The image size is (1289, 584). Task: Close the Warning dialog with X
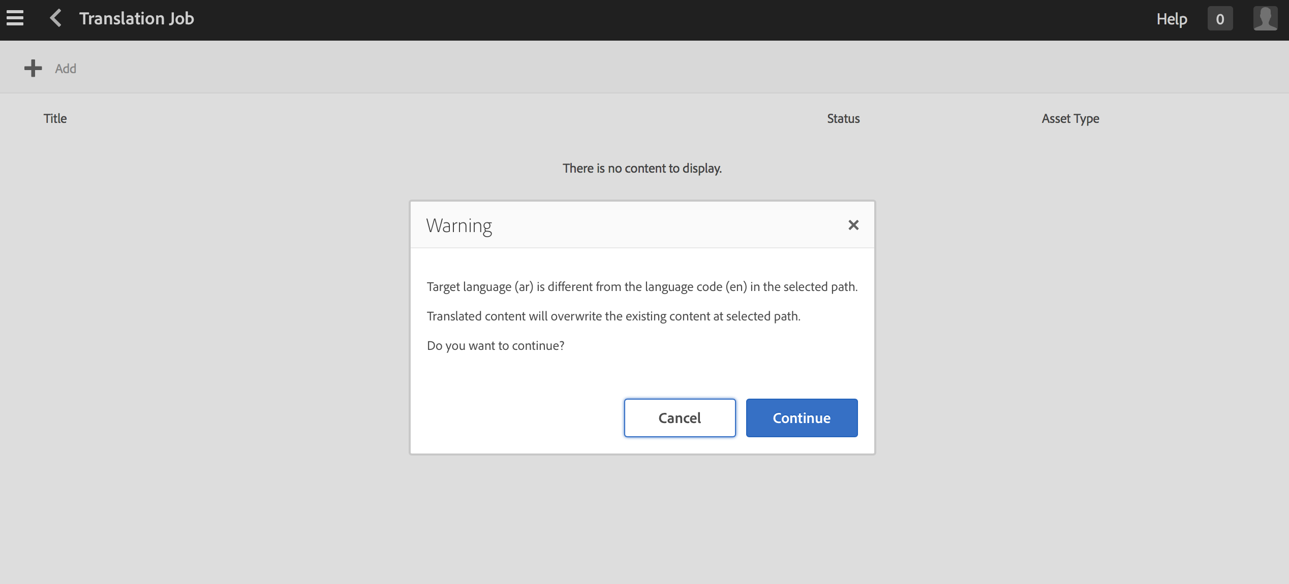(x=853, y=225)
